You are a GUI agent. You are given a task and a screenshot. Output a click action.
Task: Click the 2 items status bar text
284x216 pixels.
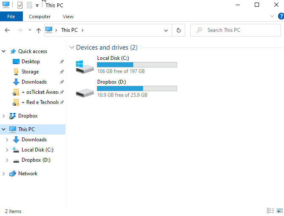pos(13,211)
